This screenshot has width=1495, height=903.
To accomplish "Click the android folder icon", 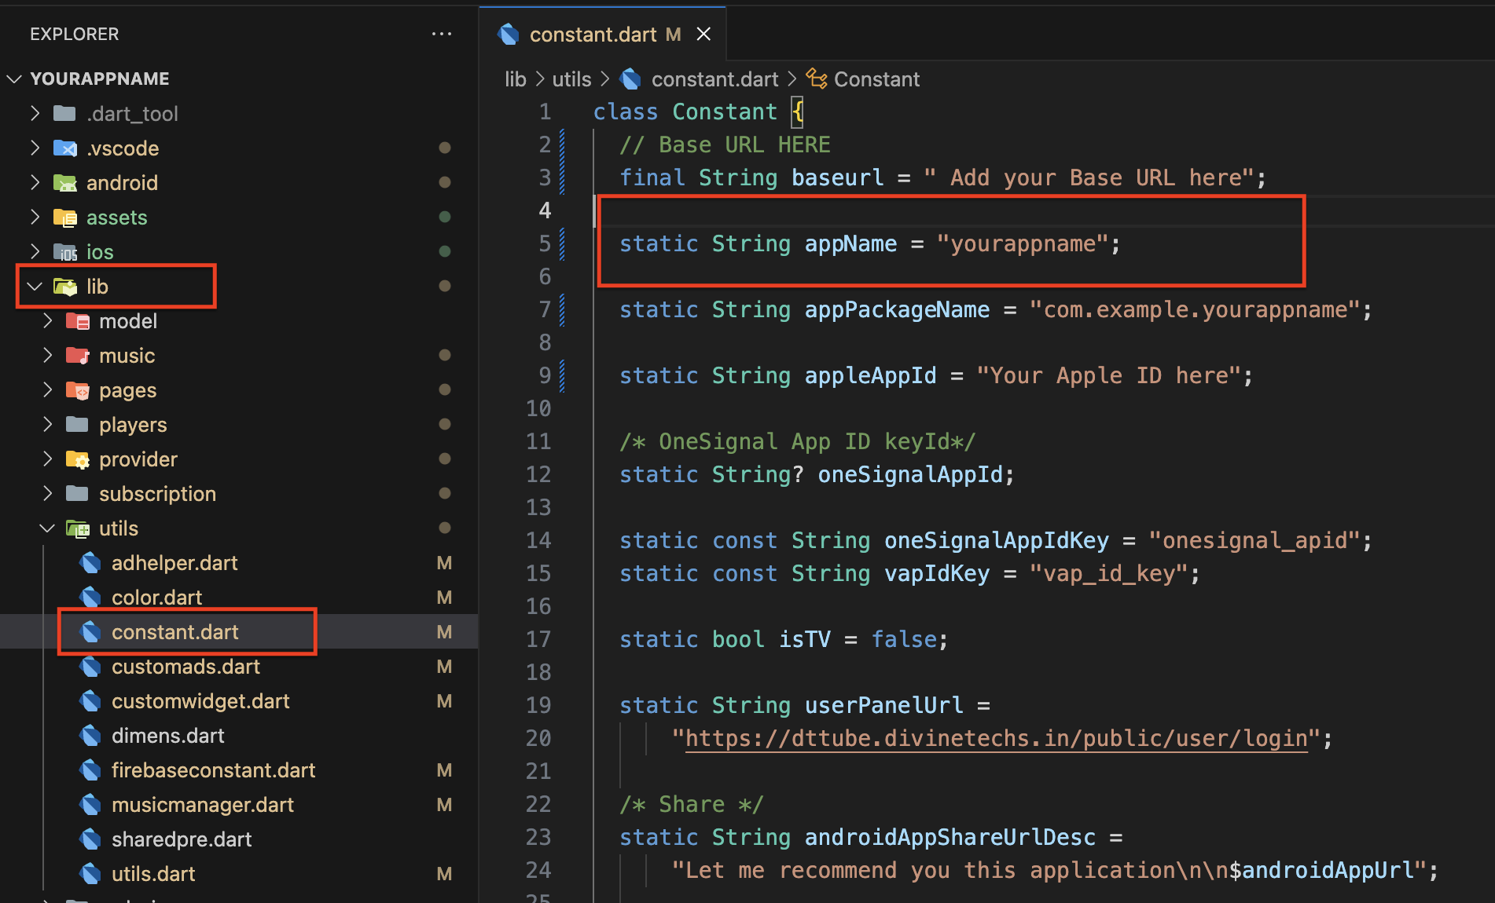I will tap(64, 183).
